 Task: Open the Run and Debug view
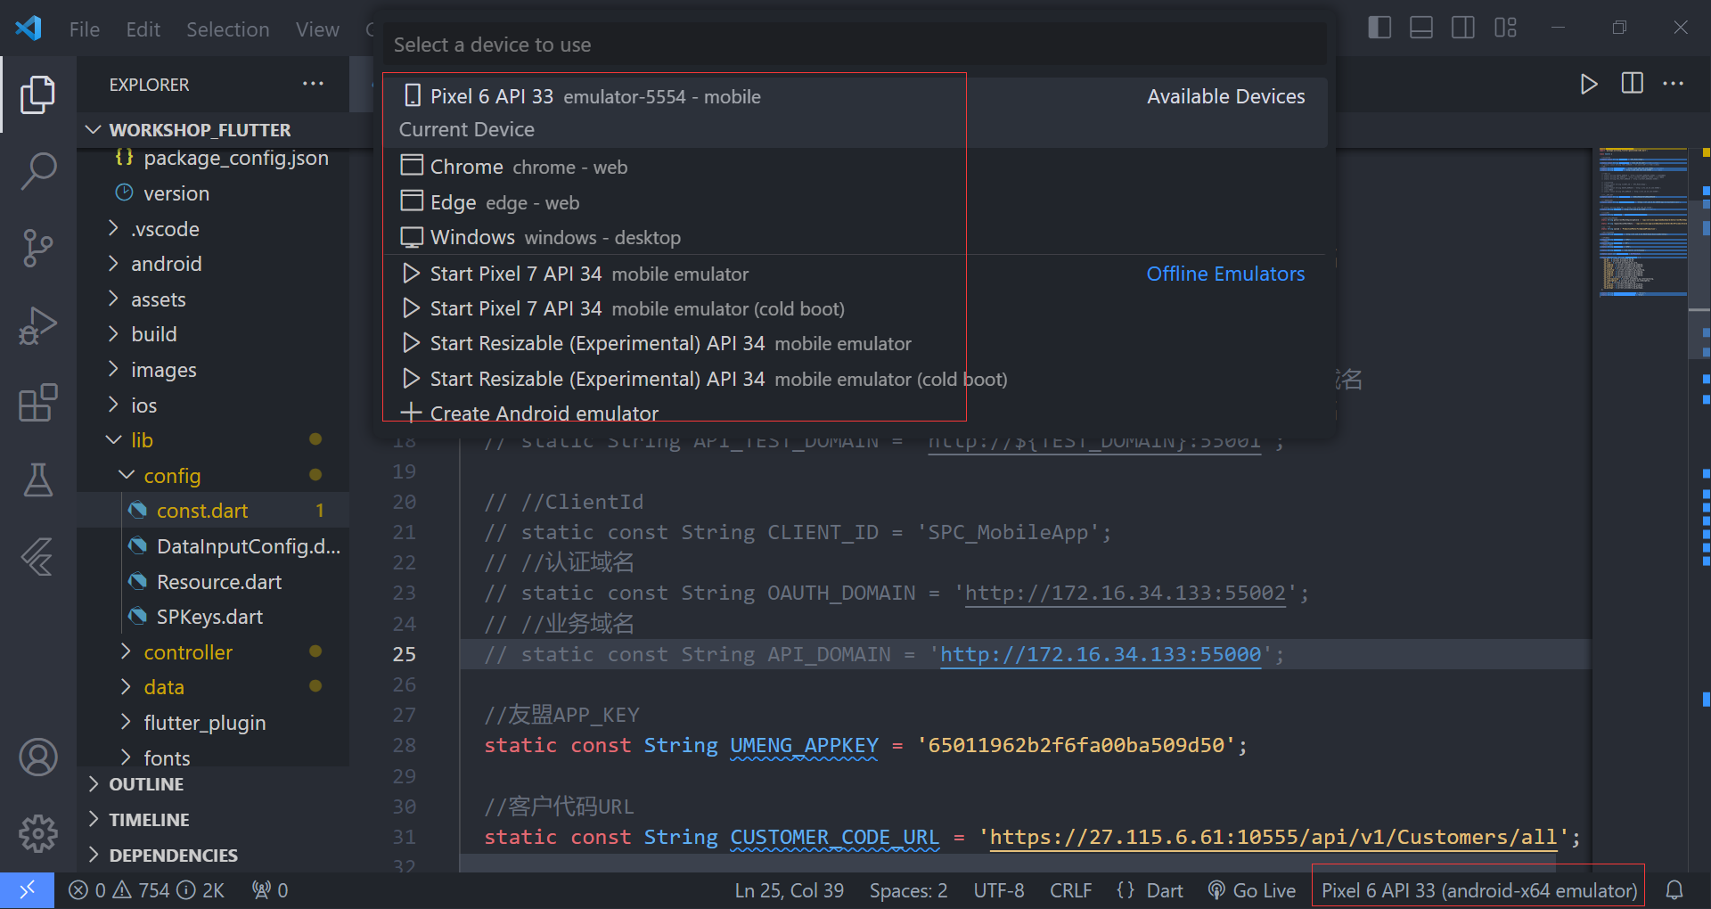[x=37, y=326]
